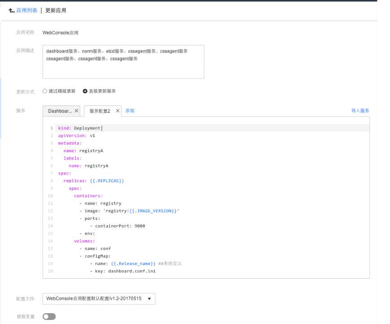The width and height of the screenshot is (390, 324).
Task: Click the 'replicas: {{.REPLICAS}}' line
Action: pyautogui.click(x=94, y=181)
